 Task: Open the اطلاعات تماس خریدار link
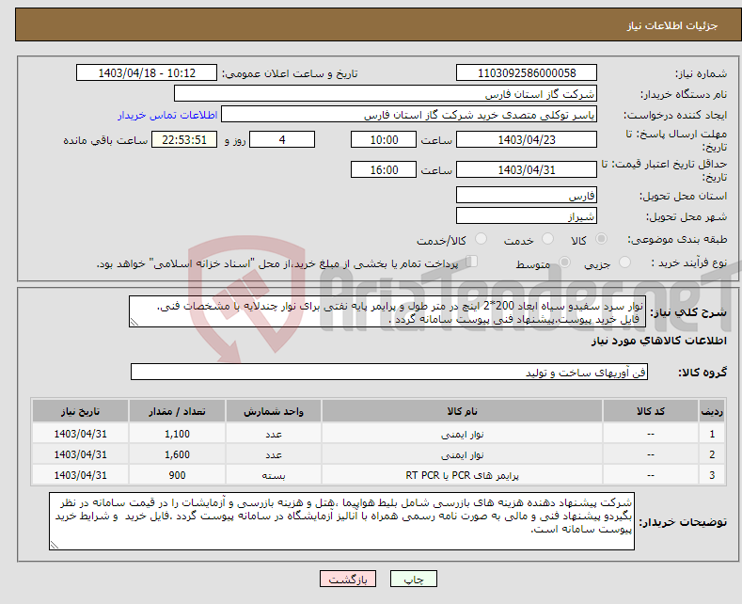click(x=167, y=115)
